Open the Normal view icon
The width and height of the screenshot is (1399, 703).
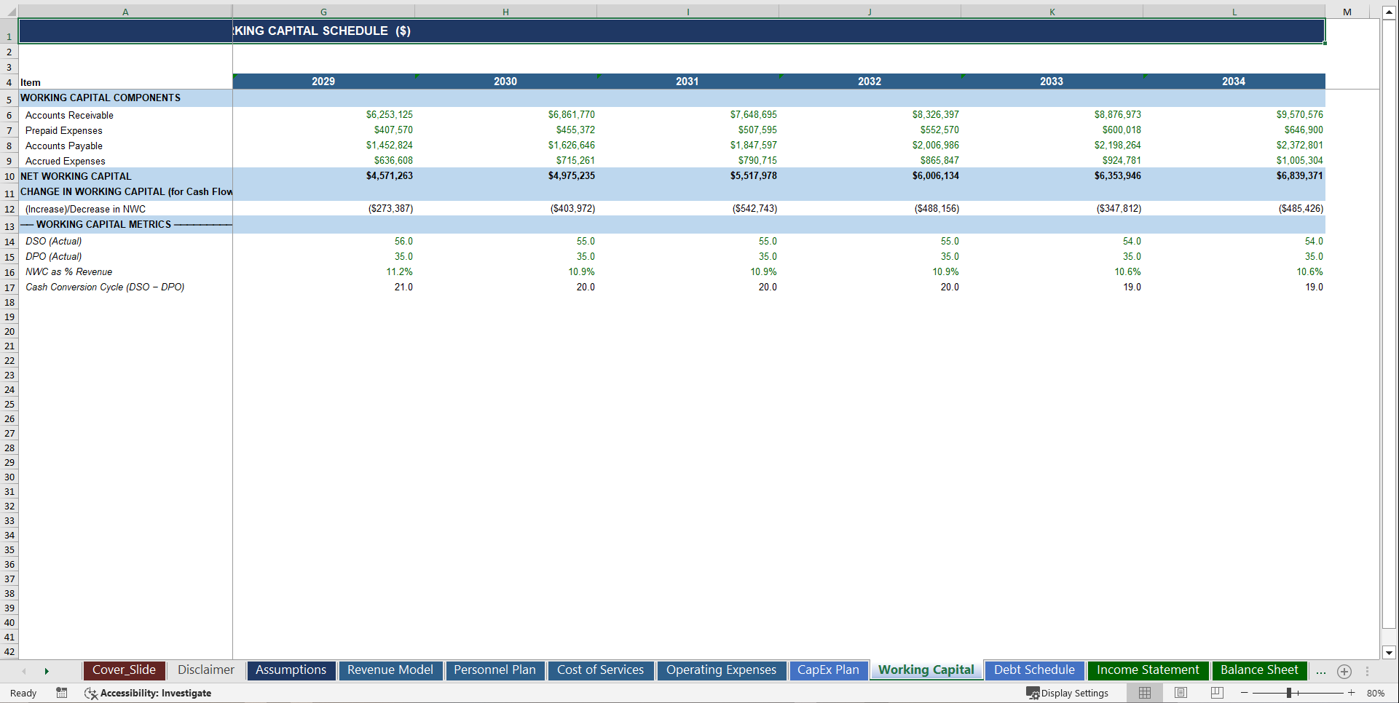1144,693
